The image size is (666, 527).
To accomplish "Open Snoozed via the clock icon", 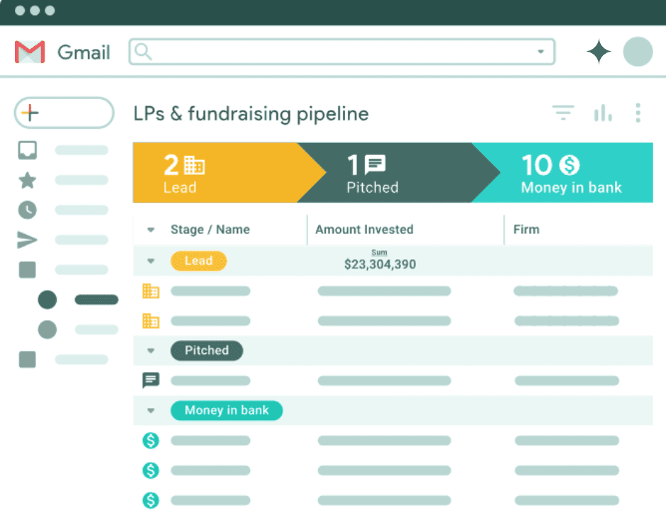I will coord(28,210).
